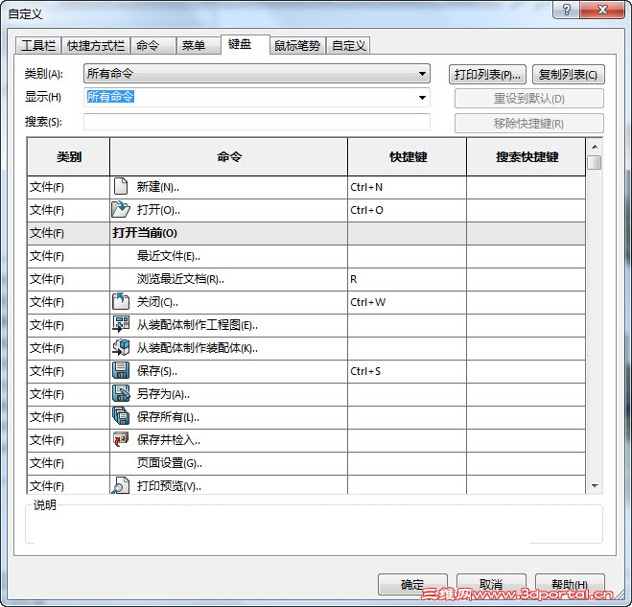Click the Save floppy icon in 保存(S) row
Viewport: 632px width, 607px height.
pos(121,371)
